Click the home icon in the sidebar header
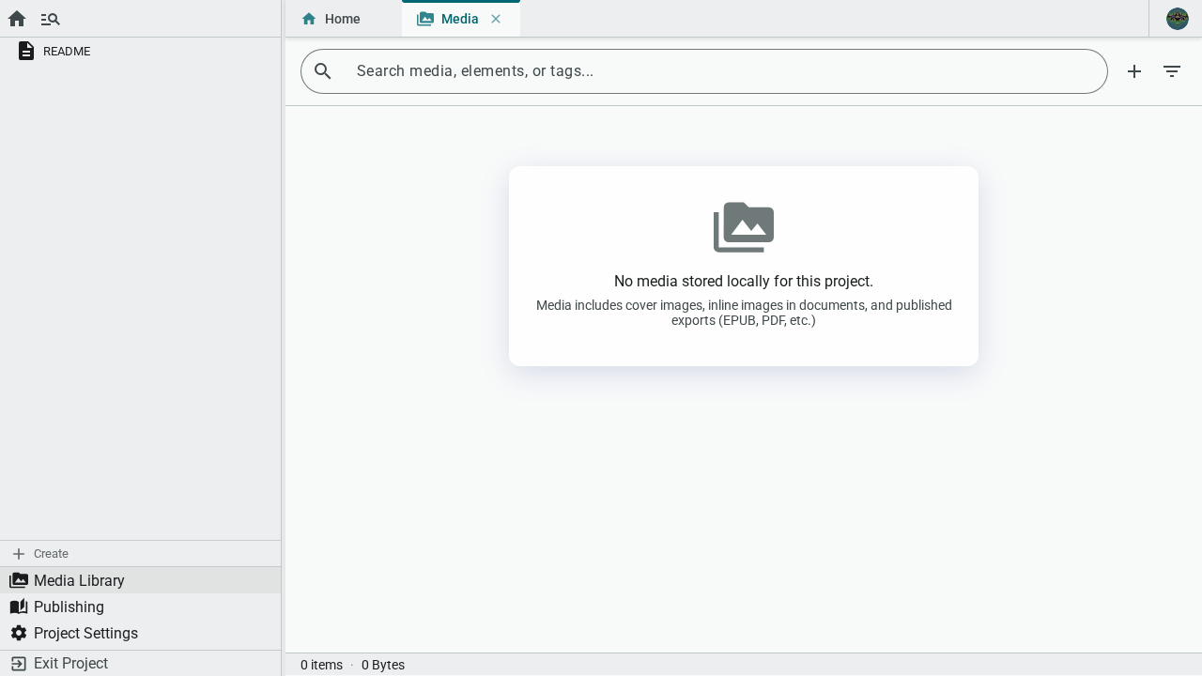The height and width of the screenshot is (676, 1202). [17, 19]
